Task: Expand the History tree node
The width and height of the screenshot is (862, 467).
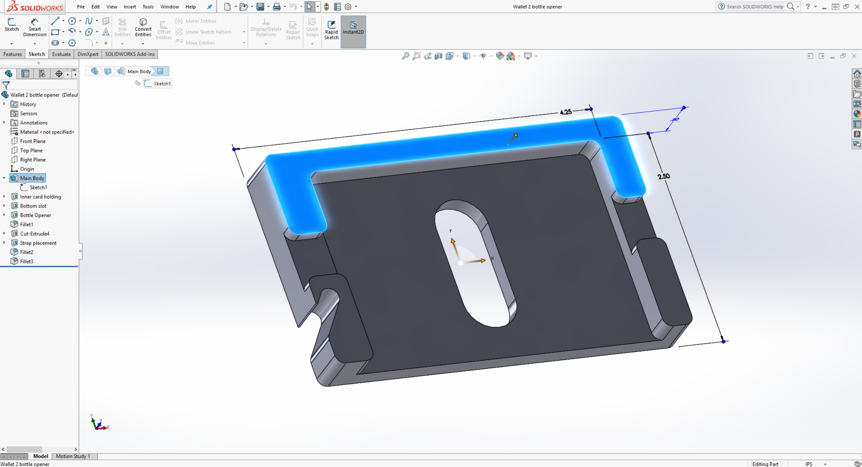Action: 4,104
